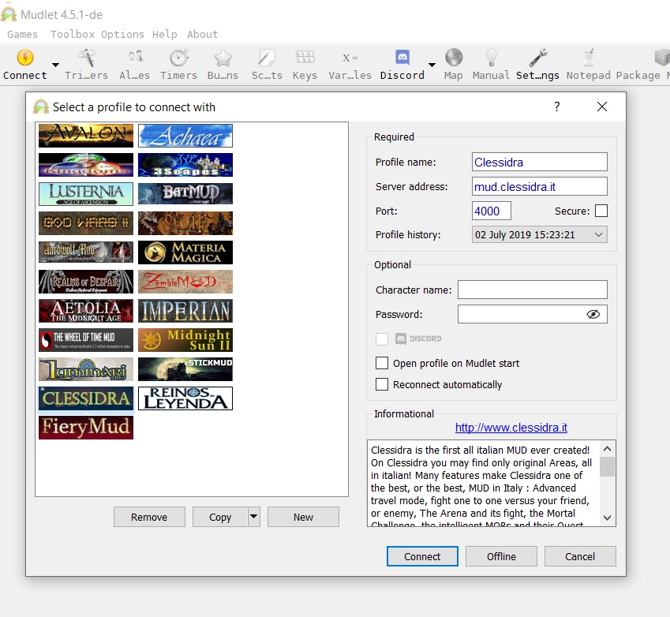
Task: Toggle the Discord integration checkbox
Action: click(382, 338)
